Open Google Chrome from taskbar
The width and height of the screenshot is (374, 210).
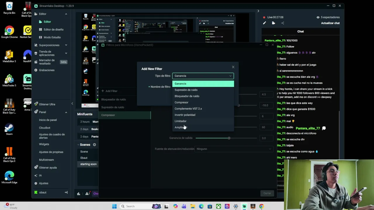point(262,206)
